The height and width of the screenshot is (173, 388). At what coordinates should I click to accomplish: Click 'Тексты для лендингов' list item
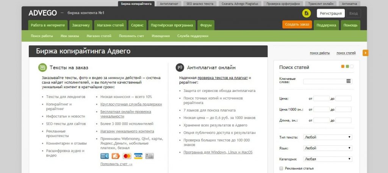[x=66, y=97]
